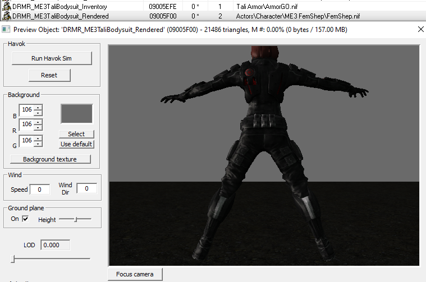Screen dimensions: 426x282
Task: Decrease the B background value with down arrow
Action: tap(38, 113)
